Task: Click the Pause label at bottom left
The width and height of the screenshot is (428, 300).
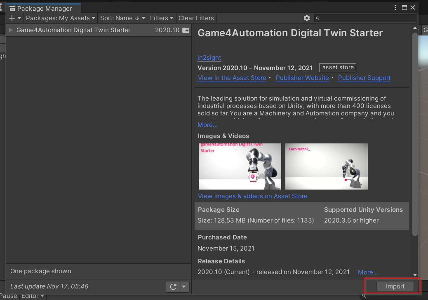Action: tap(9, 296)
